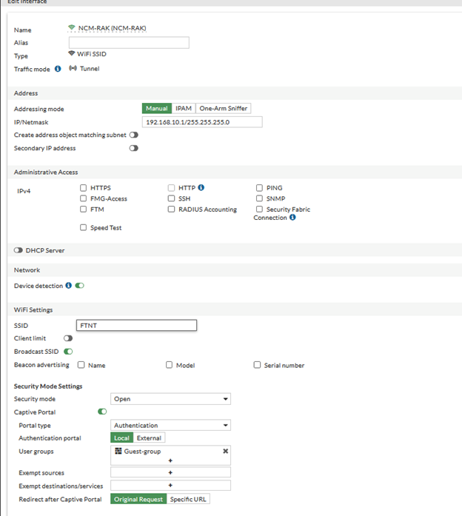The width and height of the screenshot is (462, 516).
Task: Choose External authentication portal
Action: tap(150, 438)
